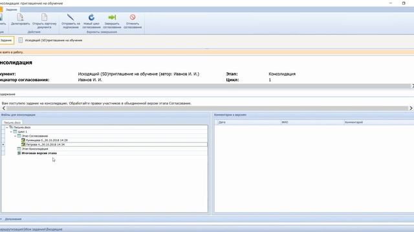The width and height of the screenshot is (414, 232).
Task: Click the row indicator arrow beside Петрова
Action: [3, 144]
